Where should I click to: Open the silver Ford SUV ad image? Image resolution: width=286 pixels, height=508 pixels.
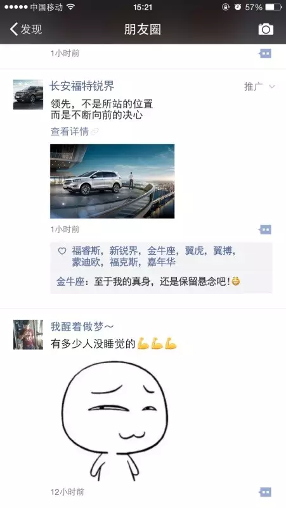click(x=112, y=181)
